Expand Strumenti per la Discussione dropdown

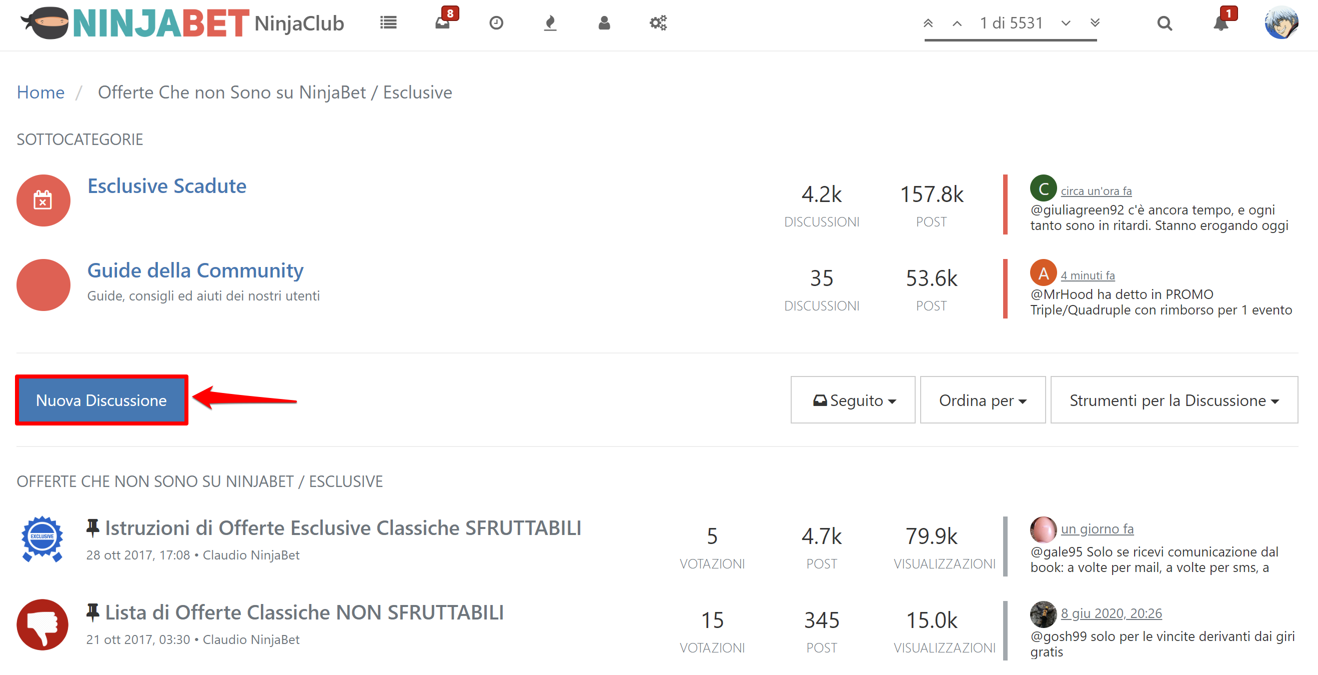(x=1174, y=400)
